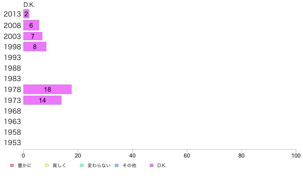
Task: Click the red 豊かに legend swatch
Action: pyautogui.click(x=12, y=165)
